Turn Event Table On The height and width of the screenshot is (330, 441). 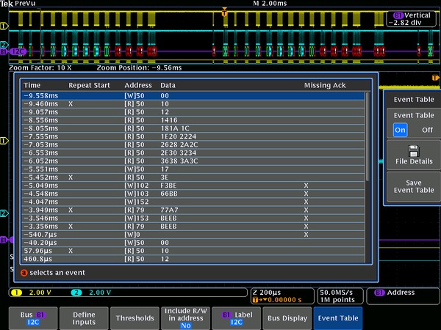coord(400,129)
